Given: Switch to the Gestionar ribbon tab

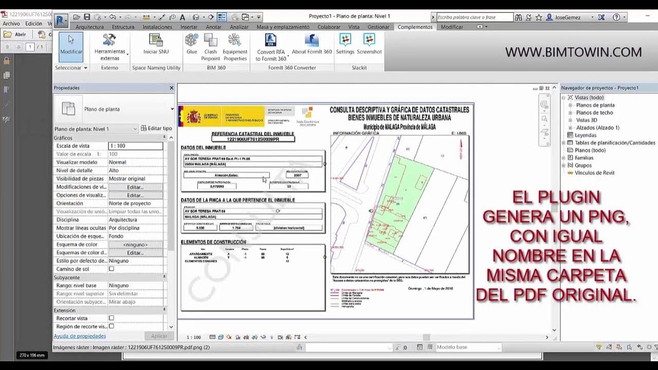Looking at the screenshot, I should [378, 27].
